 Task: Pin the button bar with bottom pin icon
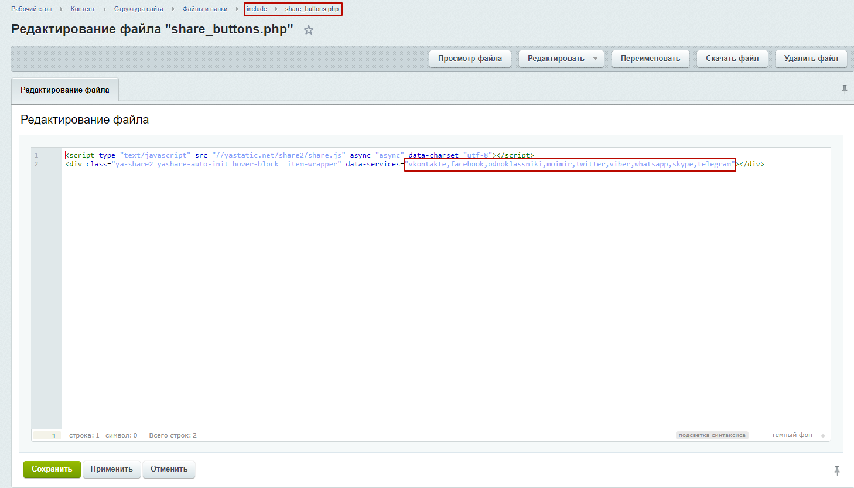pos(837,470)
